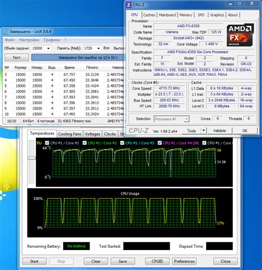The width and height of the screenshot is (262, 270).
Task: Click the Socket AM3+ (942) package value
Action: 188,38
